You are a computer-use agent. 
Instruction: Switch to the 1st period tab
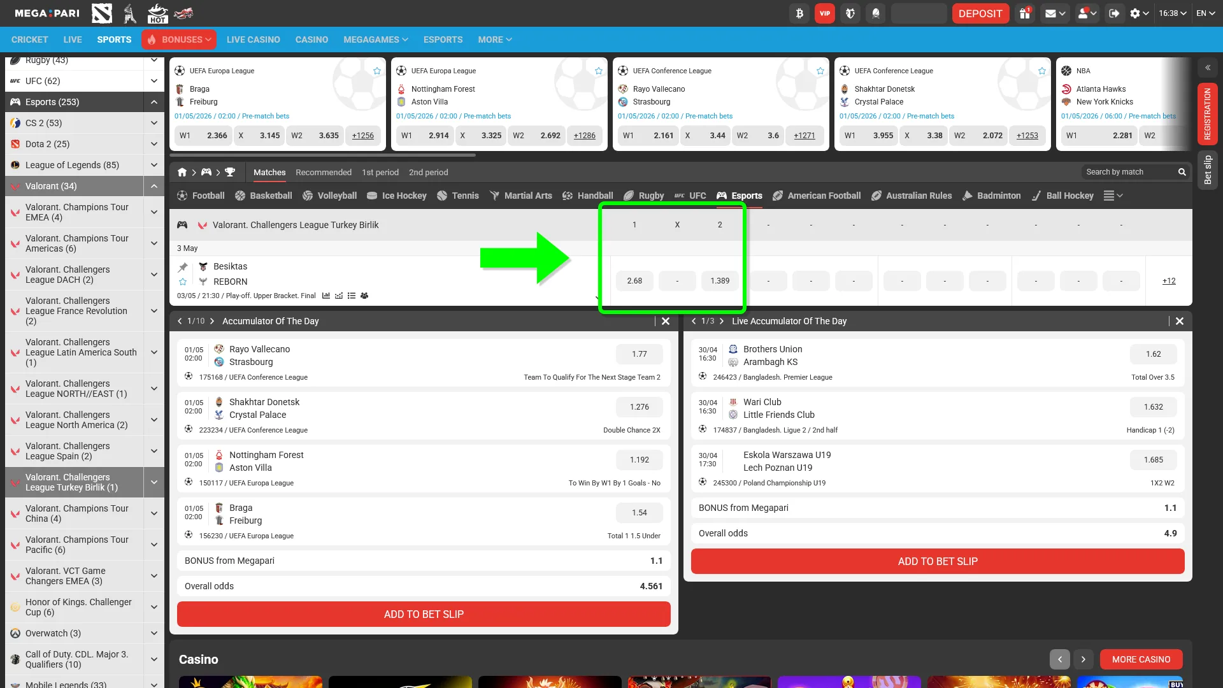380,172
